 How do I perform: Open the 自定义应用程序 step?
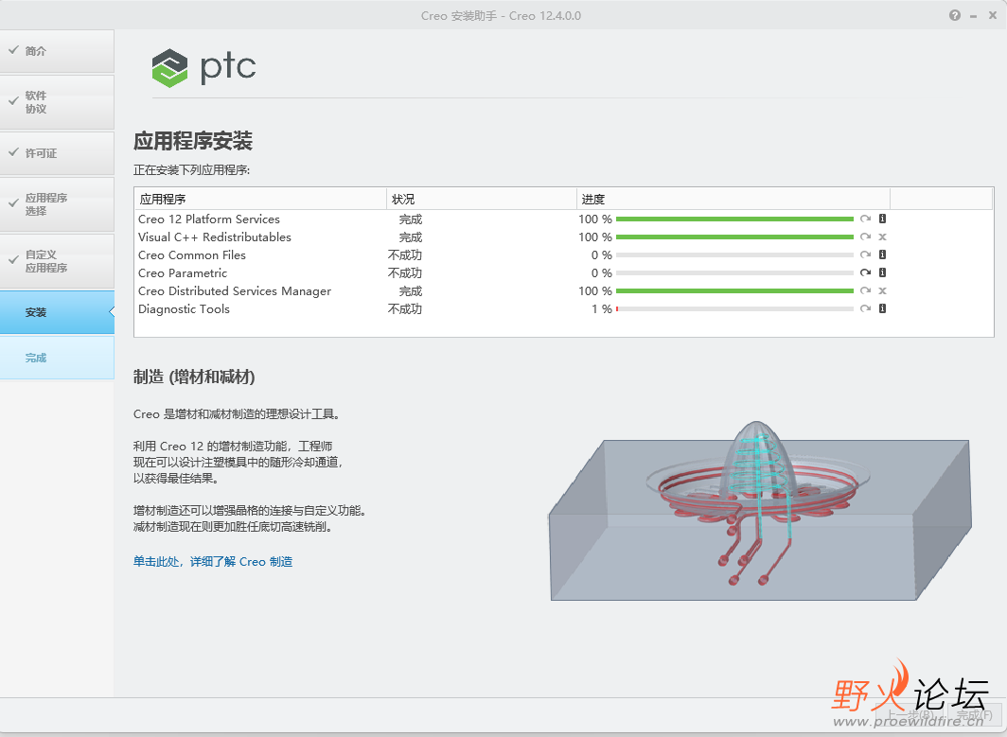(57, 261)
